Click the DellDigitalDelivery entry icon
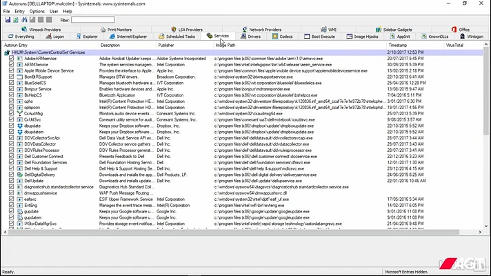The width and height of the screenshot is (491, 276). (x=20, y=175)
